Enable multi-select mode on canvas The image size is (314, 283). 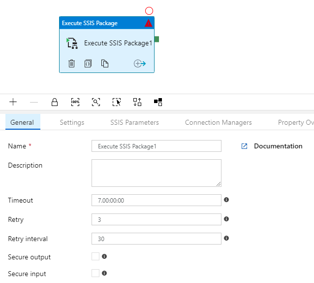coord(117,102)
